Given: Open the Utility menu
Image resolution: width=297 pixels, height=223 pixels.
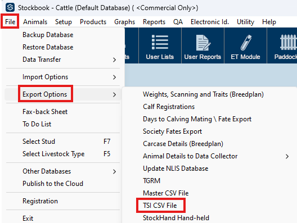Looking at the screenshot, I should [x=245, y=22].
